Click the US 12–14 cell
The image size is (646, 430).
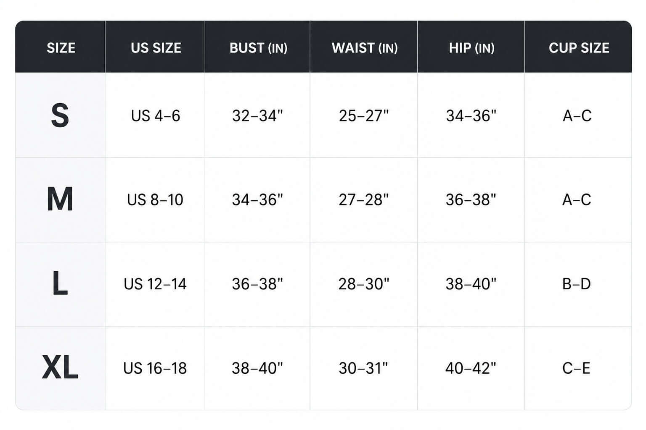click(x=155, y=284)
